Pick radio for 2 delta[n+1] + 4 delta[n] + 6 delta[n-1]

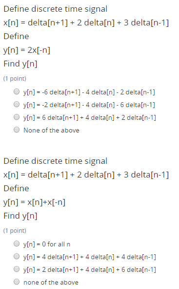click(x=17, y=269)
